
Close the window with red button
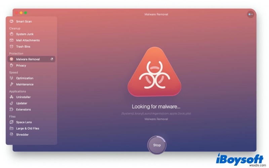coord(16,13)
